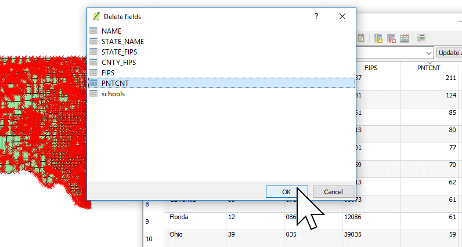Select the STATE_FIPS field in the list

point(222,52)
